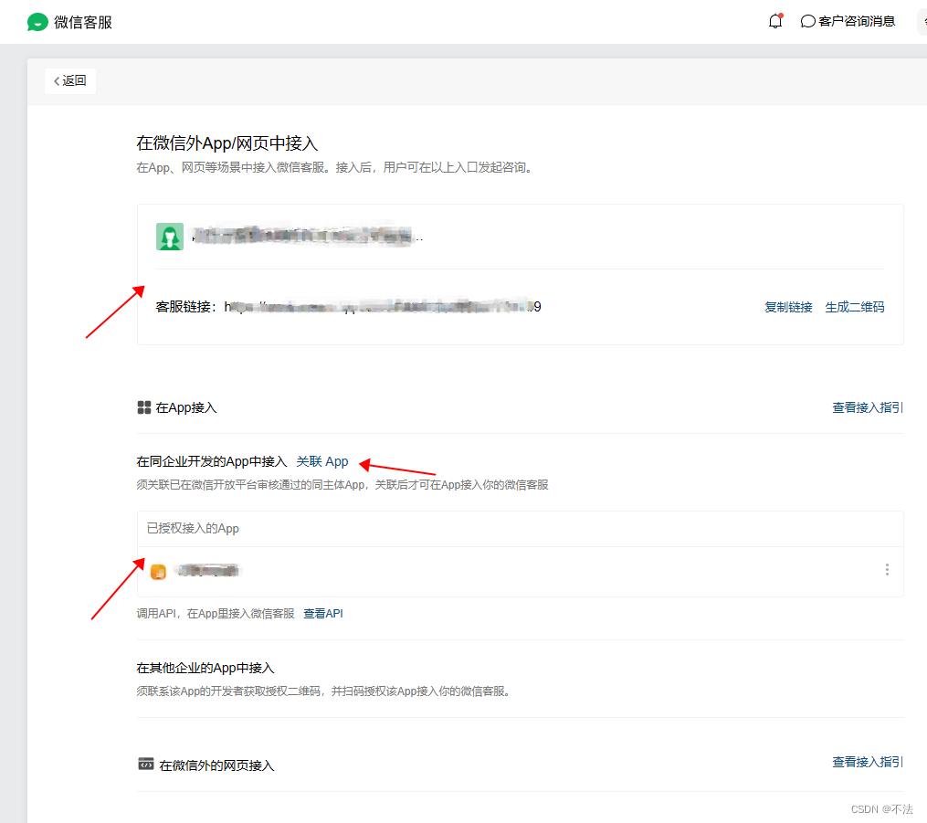Open 查看接入指引 in the 在微信外的网页接入 section
The height and width of the screenshot is (823, 927).
click(868, 762)
